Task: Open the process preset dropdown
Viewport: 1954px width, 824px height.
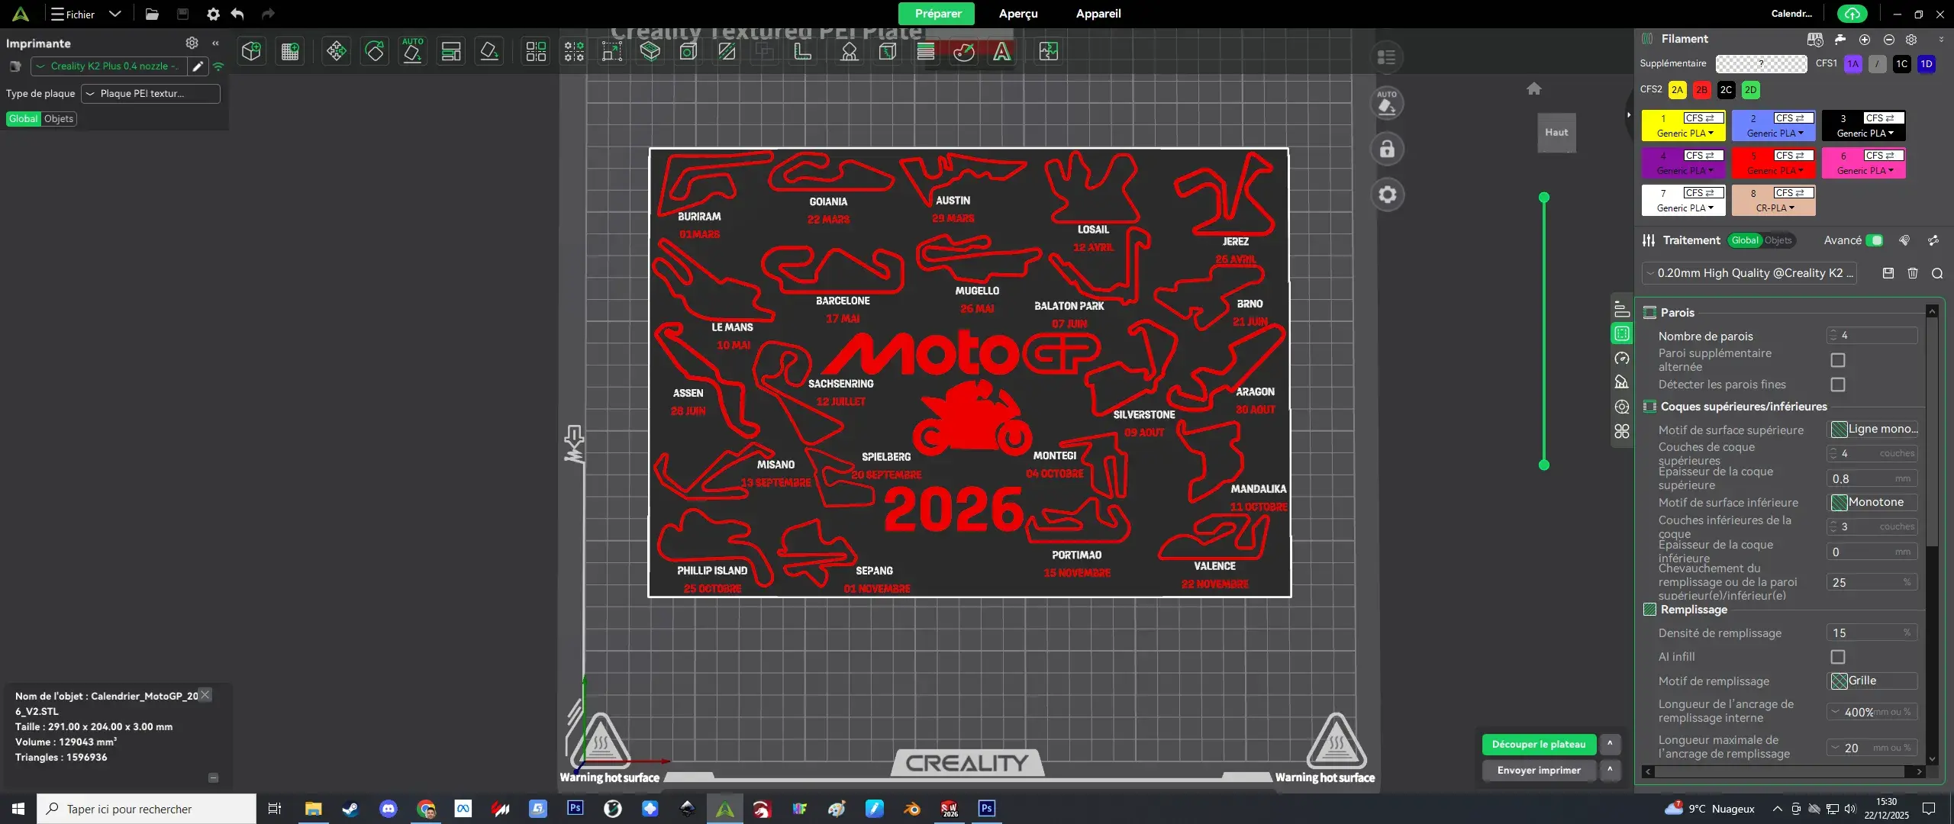Action: pyautogui.click(x=1749, y=273)
